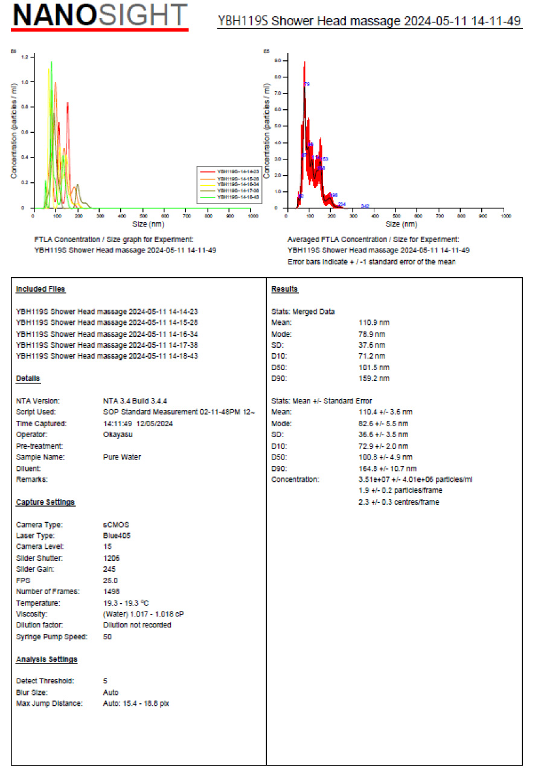Select the operator name 'Okayasu'
The width and height of the screenshot is (538, 777).
[x=117, y=434]
